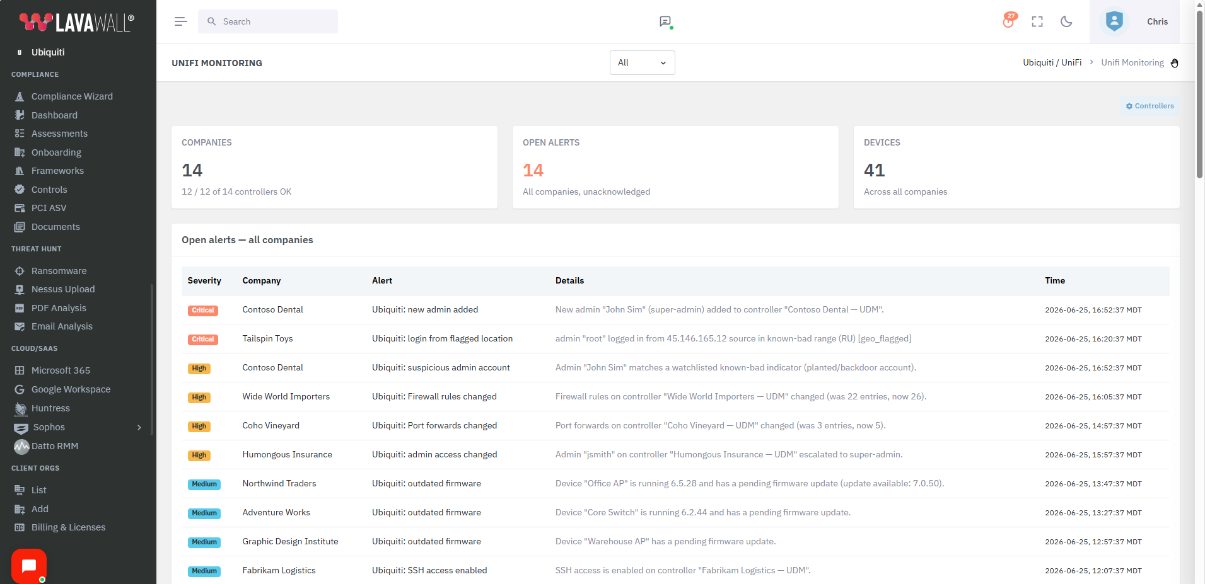Click the Company column header
Image resolution: width=1205 pixels, height=584 pixels.
click(262, 281)
